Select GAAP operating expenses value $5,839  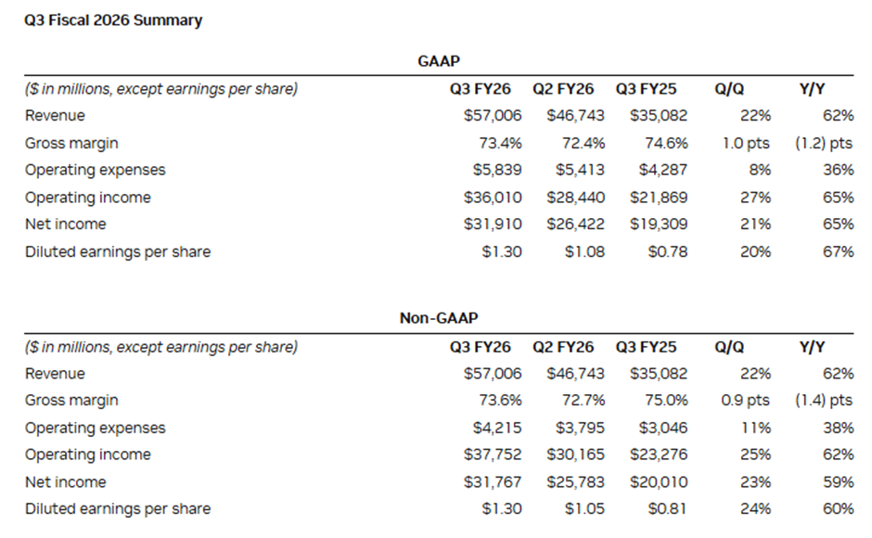point(497,171)
